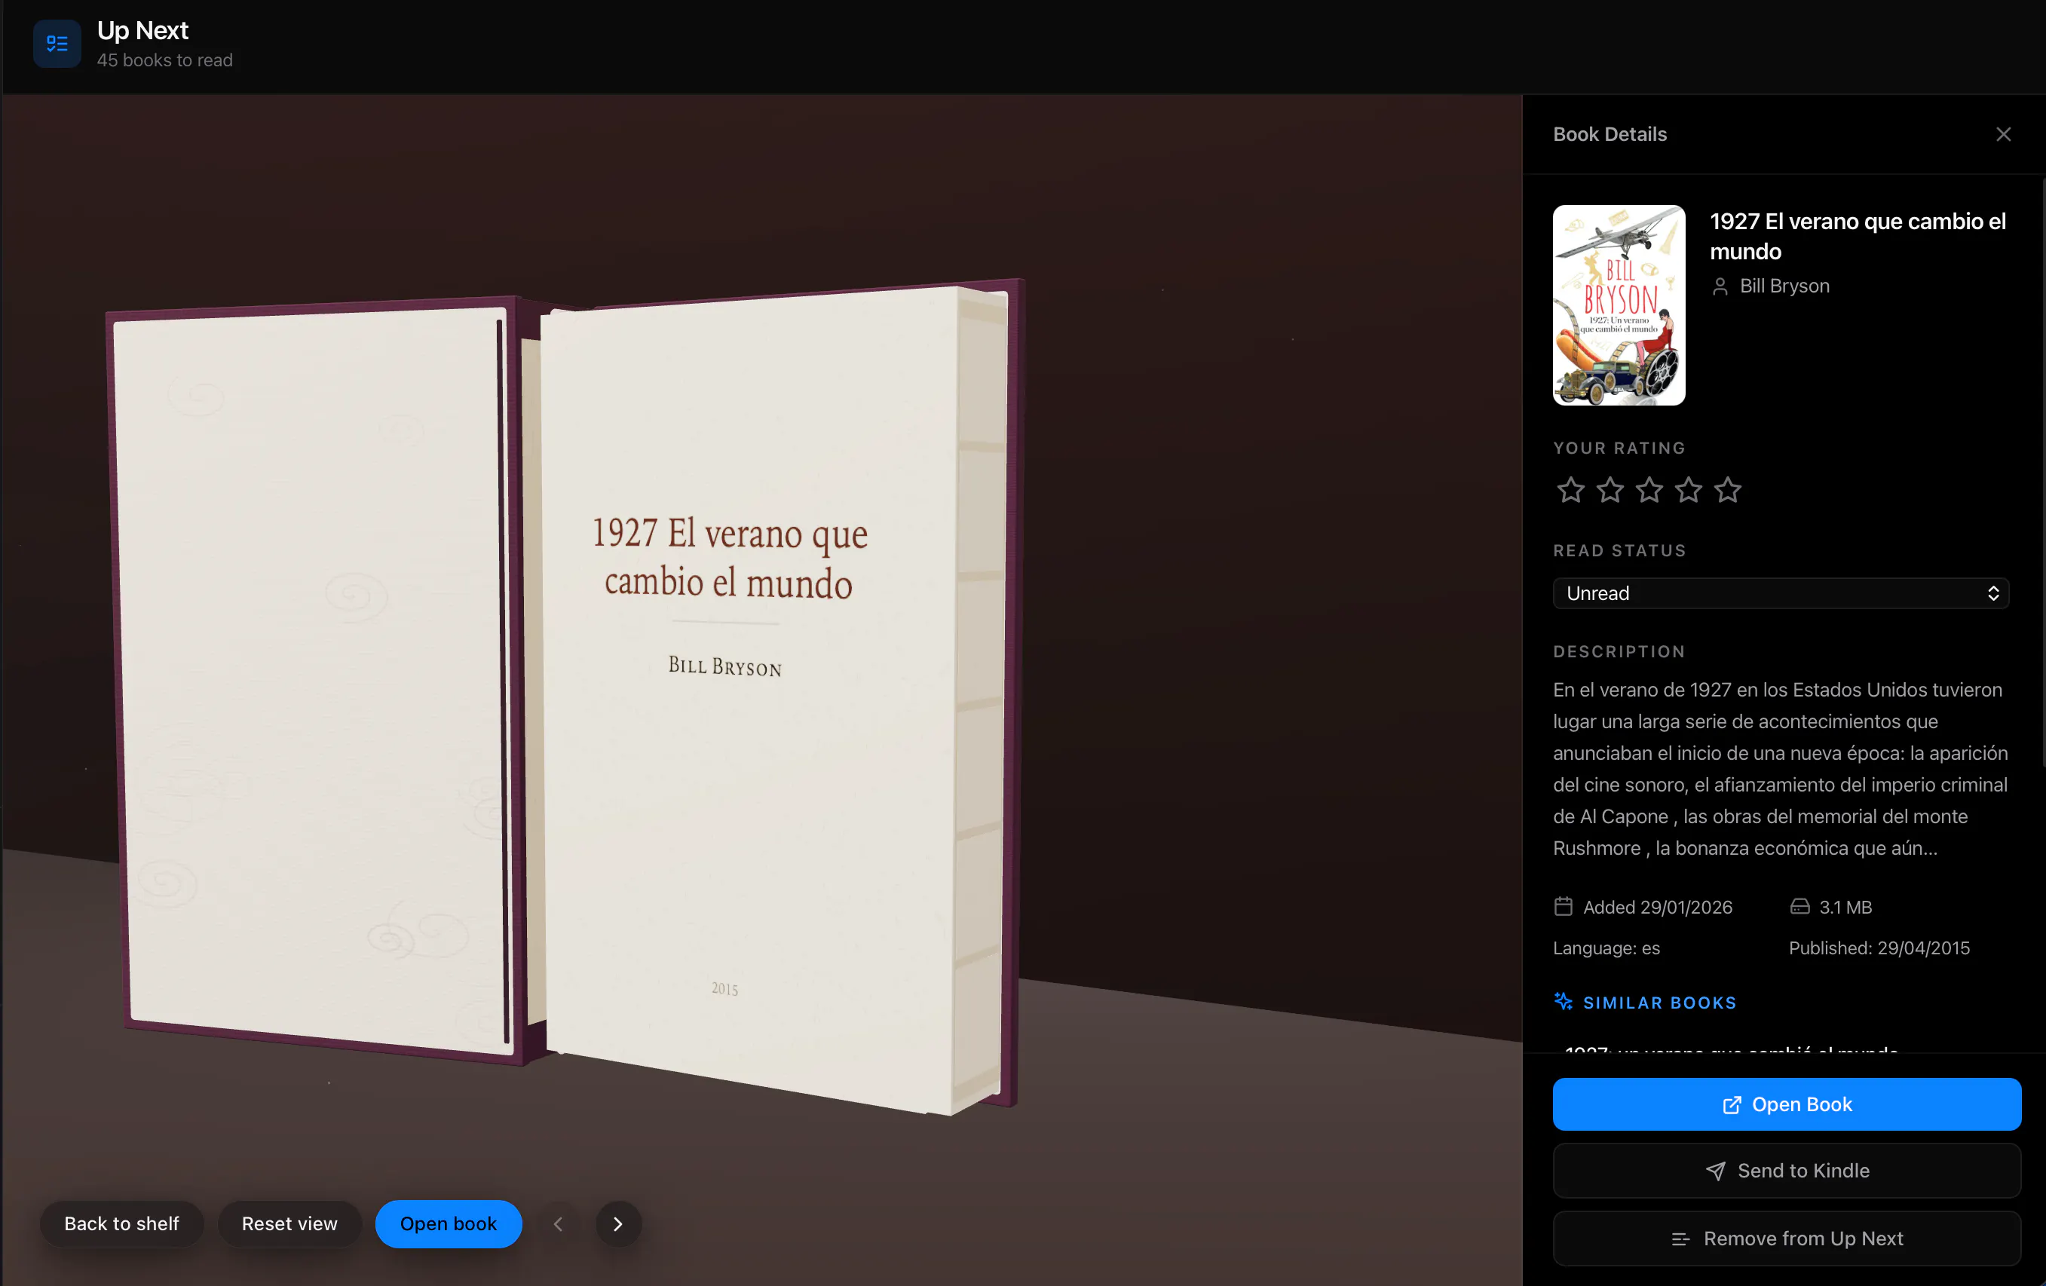Image resolution: width=2046 pixels, height=1286 pixels.
Task: Click the 'Added 29/01/2026' text
Action: click(x=1657, y=907)
